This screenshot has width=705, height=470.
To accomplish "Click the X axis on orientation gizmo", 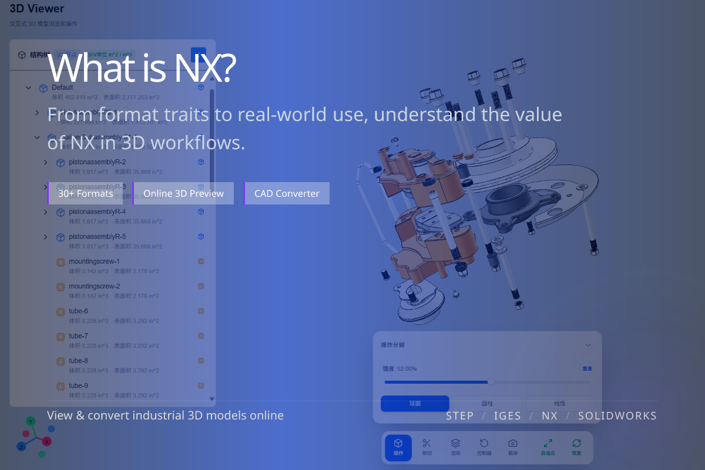I will pos(47,441).
